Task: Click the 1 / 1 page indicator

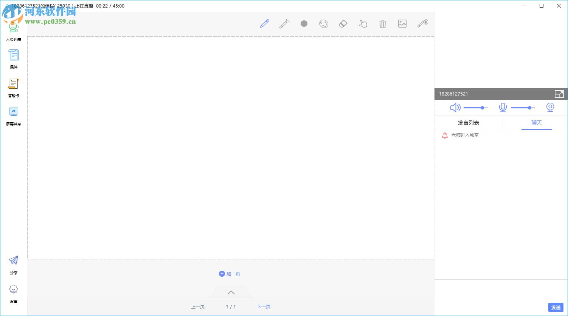Action: pos(231,307)
